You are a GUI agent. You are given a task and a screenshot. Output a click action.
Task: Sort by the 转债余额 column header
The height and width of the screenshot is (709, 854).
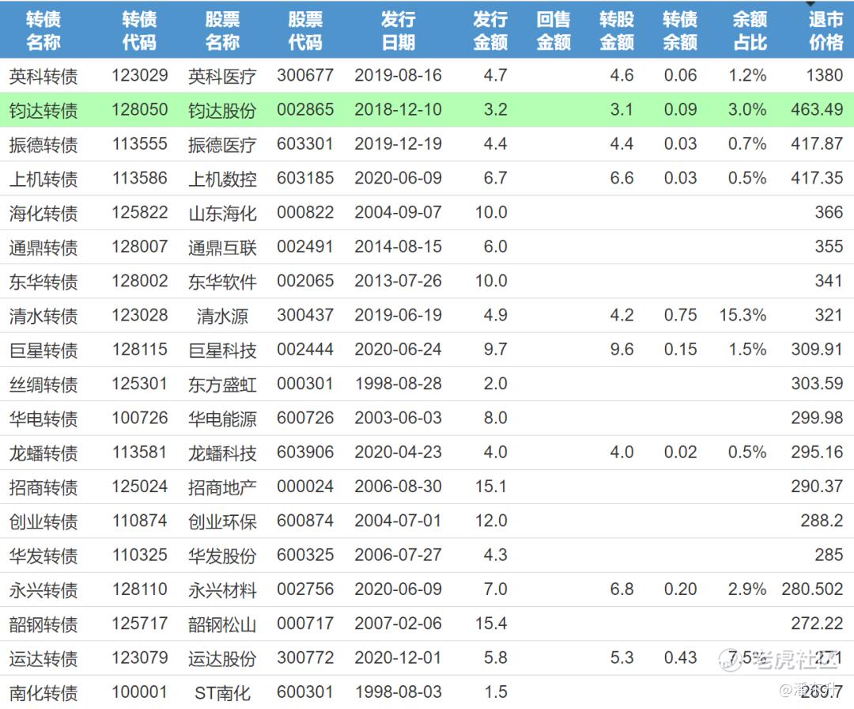pos(680,31)
